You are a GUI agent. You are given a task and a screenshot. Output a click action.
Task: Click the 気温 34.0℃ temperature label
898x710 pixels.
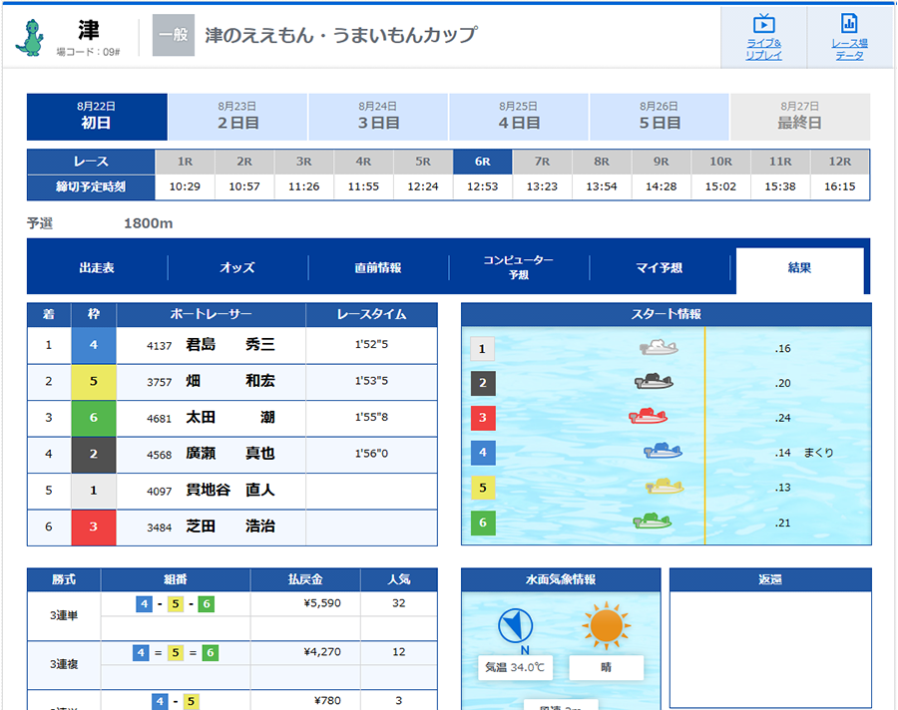[x=515, y=668]
